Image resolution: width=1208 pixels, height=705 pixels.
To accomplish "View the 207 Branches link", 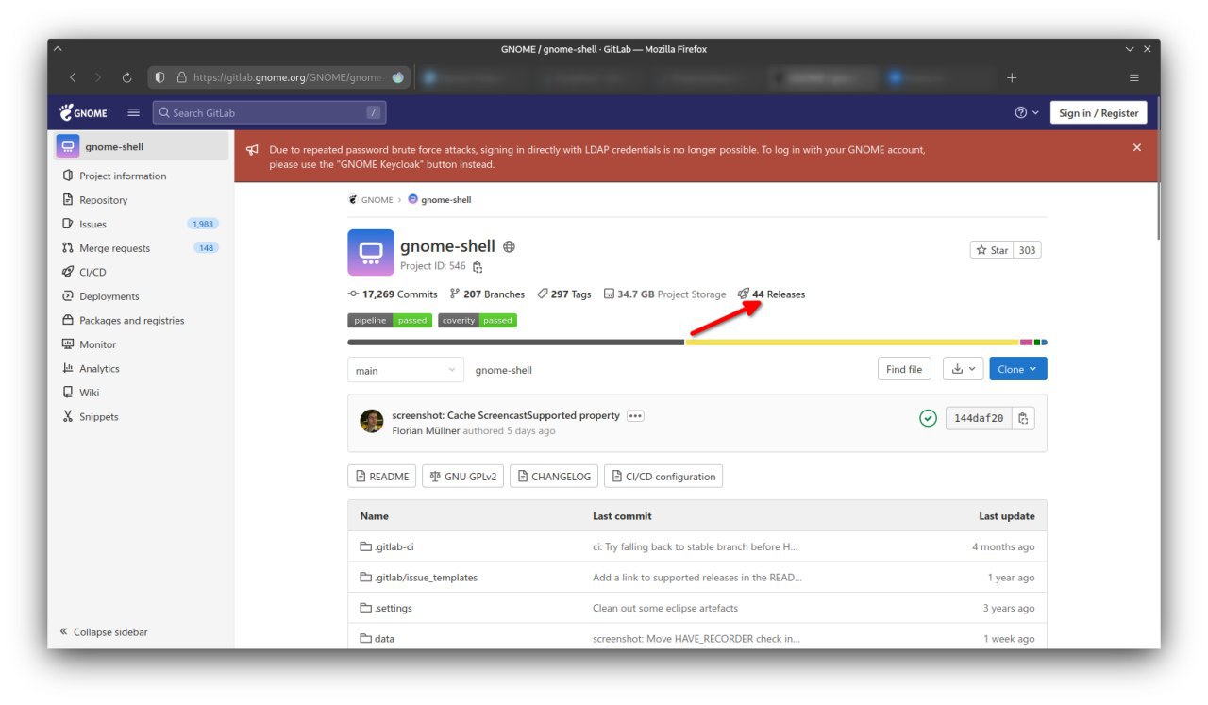I will pyautogui.click(x=487, y=294).
